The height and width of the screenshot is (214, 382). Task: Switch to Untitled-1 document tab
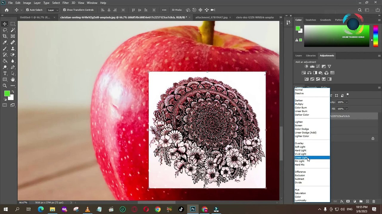35,17
